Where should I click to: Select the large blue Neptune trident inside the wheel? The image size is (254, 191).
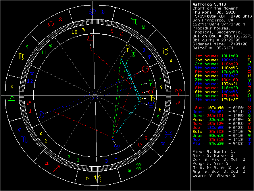(x=151, y=105)
